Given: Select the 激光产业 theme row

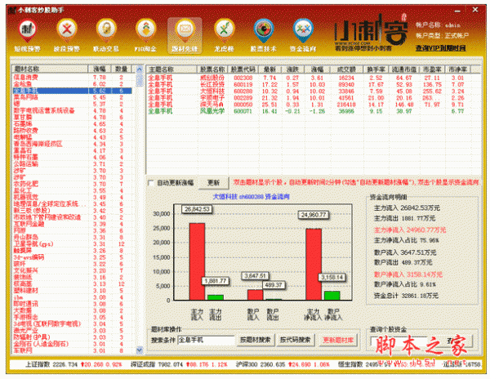Looking at the screenshot, I should point(72,330).
